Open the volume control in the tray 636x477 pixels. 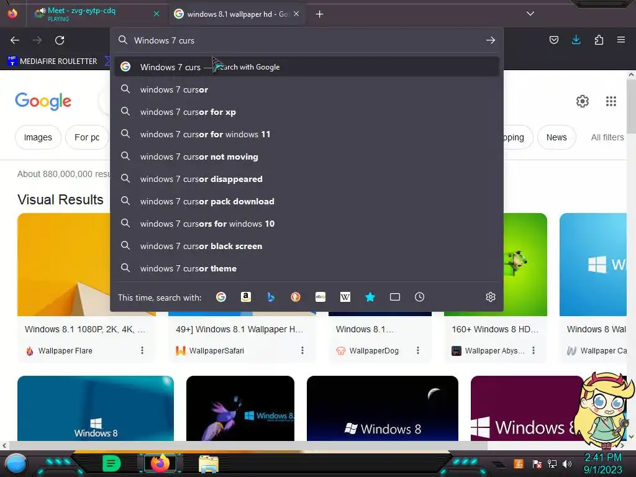coord(566,463)
